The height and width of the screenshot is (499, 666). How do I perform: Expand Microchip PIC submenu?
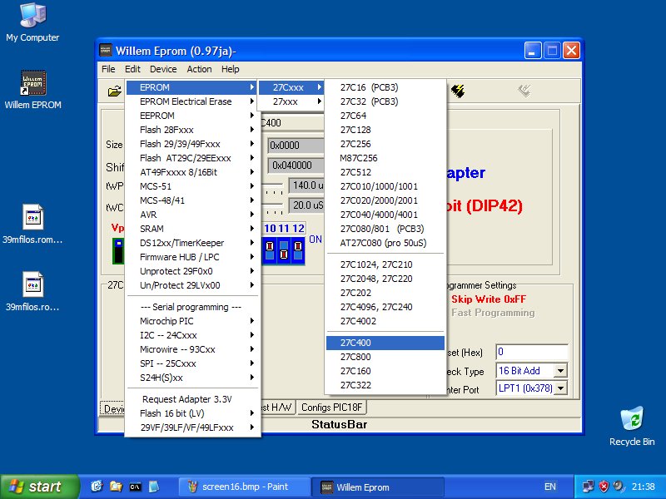[193, 321]
